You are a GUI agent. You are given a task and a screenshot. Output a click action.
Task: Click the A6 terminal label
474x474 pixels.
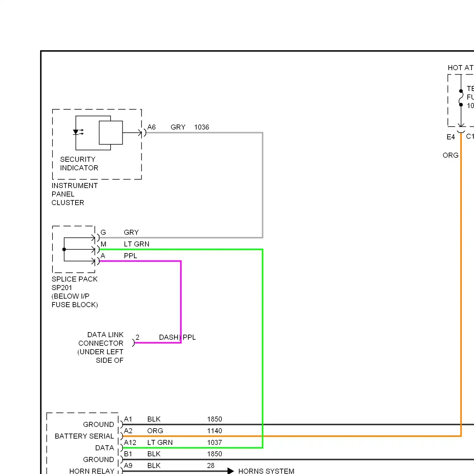point(151,127)
